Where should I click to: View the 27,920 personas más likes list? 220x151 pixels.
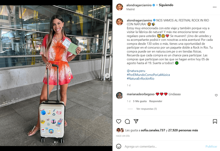point(183,130)
